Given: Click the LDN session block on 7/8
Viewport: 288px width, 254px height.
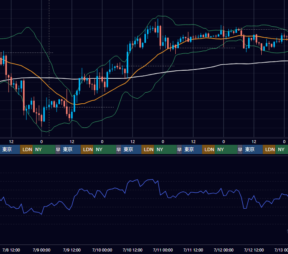Looking at the screenshot, I should click(x=26, y=149).
